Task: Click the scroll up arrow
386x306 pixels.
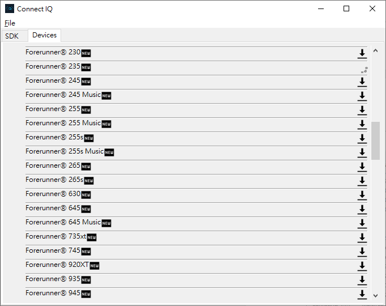Action: tap(375, 51)
